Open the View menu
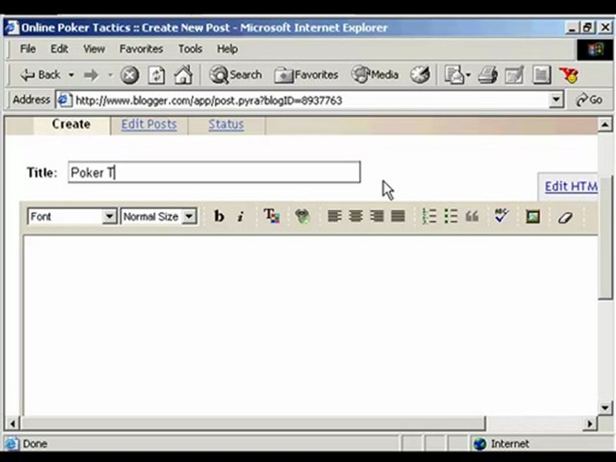This screenshot has height=462, width=616. click(x=94, y=49)
